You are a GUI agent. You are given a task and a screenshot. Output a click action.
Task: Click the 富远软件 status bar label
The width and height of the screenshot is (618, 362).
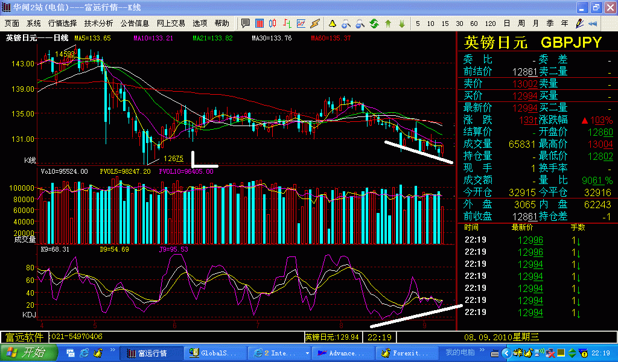click(x=24, y=337)
